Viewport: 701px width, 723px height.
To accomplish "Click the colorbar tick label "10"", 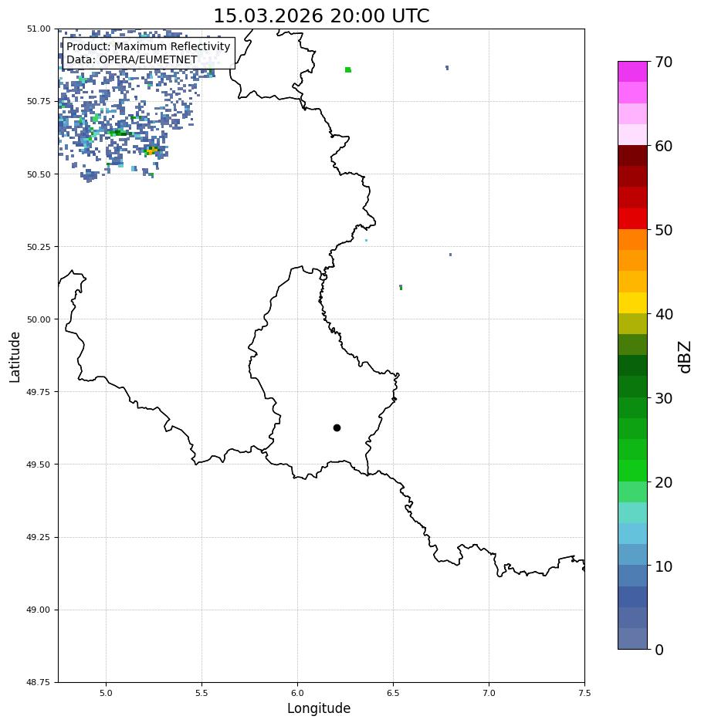I will [x=664, y=566].
